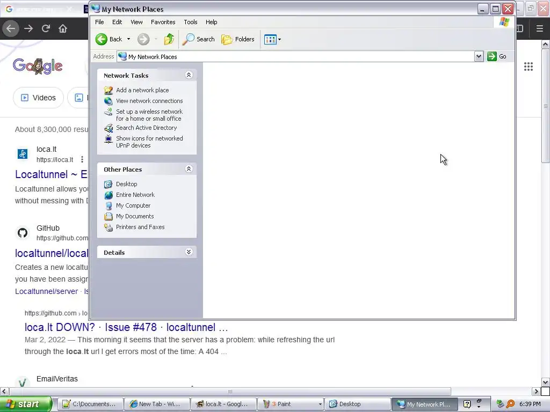550x412 pixels.
Task: Click the wireless network setup icon
Action: (108, 113)
